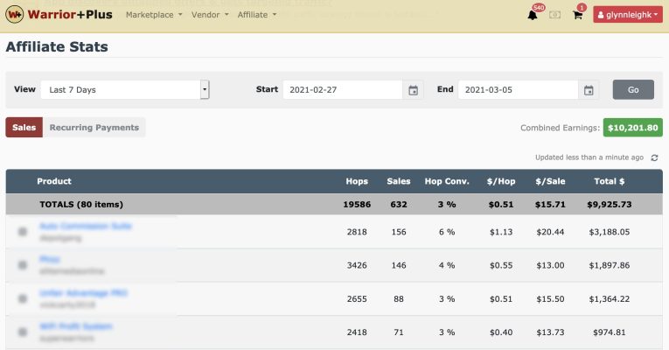Screen dimensions: 669x350
Task: Open the product link in the $974.81 row
Action: [x=76, y=326]
